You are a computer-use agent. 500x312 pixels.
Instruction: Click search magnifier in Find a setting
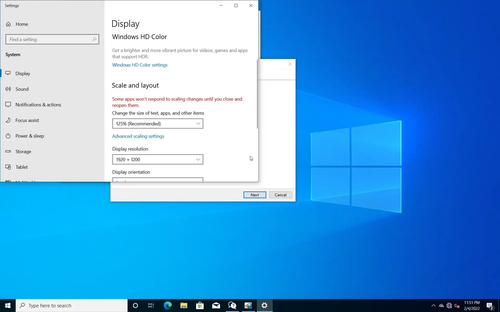pyautogui.click(x=94, y=39)
